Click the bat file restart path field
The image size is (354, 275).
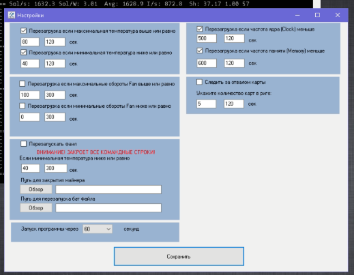[108, 208]
